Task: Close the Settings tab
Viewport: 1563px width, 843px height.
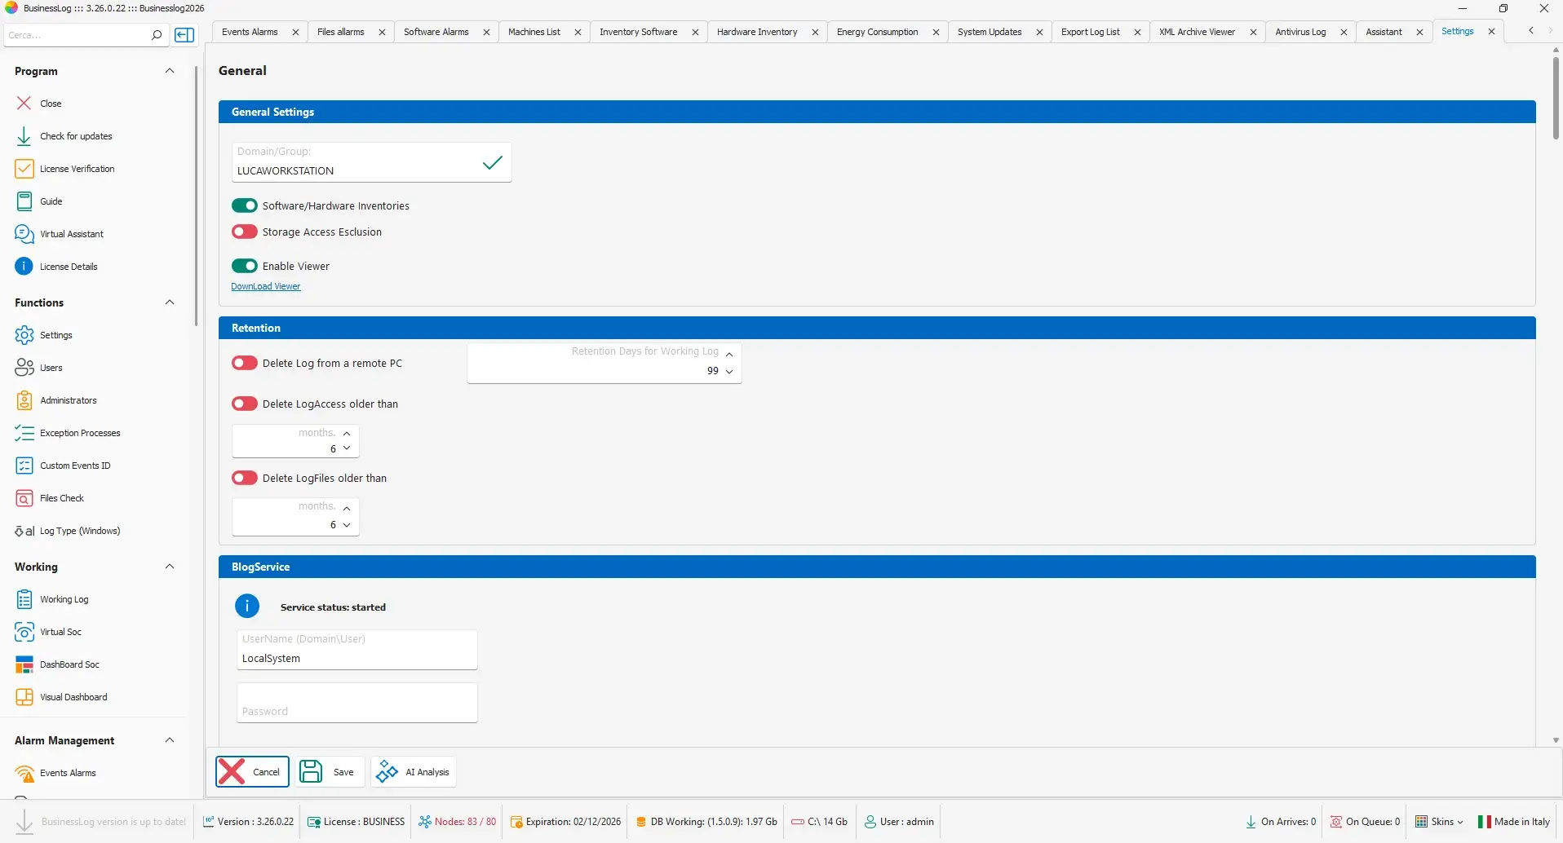Action: pyautogui.click(x=1491, y=32)
